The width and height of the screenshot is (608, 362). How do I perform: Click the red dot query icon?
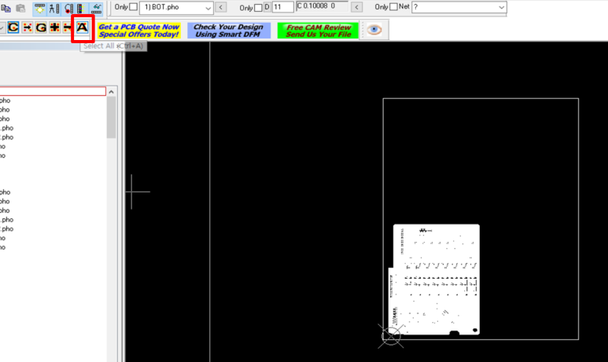[x=68, y=8]
